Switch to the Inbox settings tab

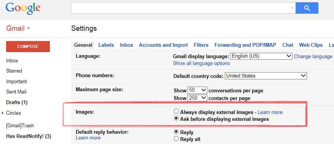click(126, 45)
